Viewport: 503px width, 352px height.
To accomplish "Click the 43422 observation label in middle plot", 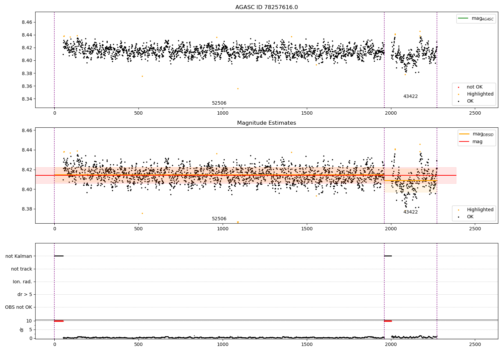I will coord(410,212).
